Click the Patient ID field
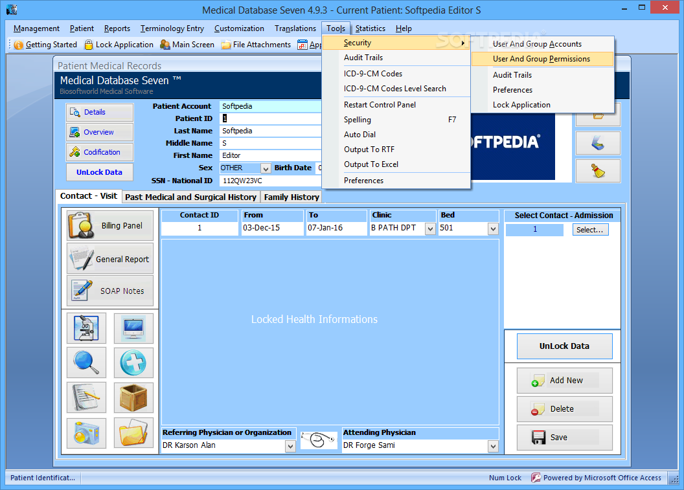Viewport: 684px width, 490px height. 271,118
